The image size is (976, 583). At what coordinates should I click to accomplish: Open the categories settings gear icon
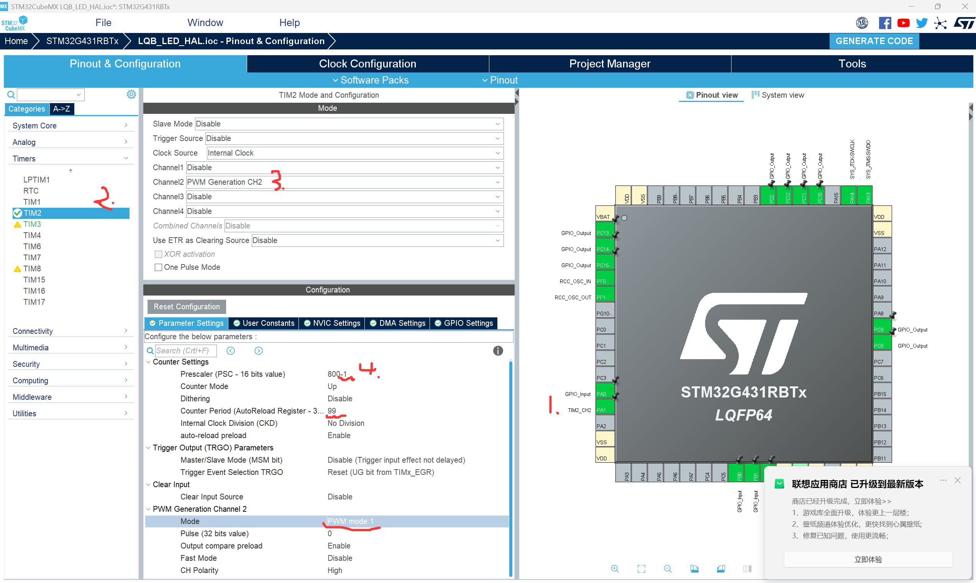[x=131, y=94]
